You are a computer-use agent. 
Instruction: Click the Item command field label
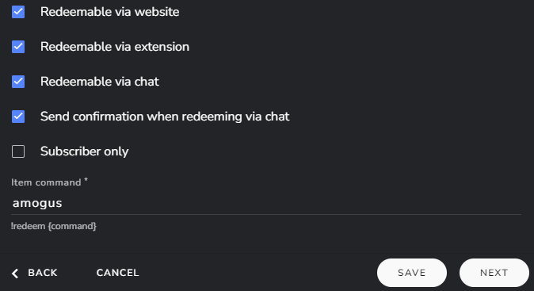[46, 182]
